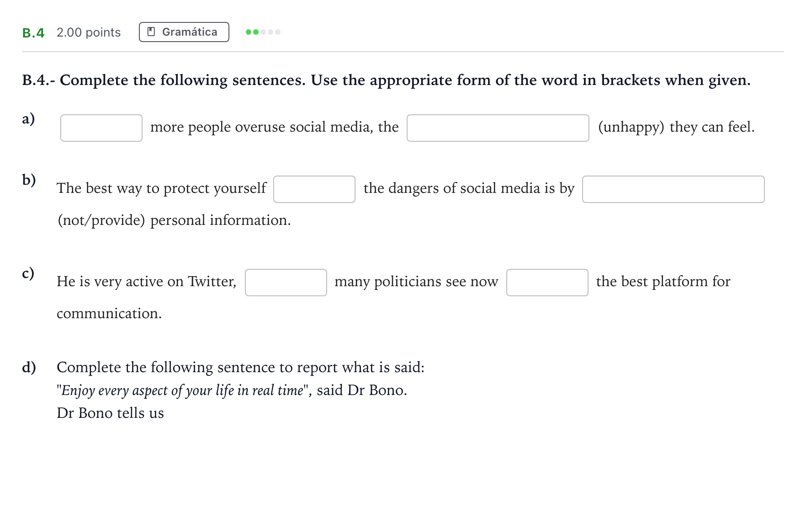Click the 'many politicians see now' text
This screenshot has height=513, width=806.
[x=416, y=282]
